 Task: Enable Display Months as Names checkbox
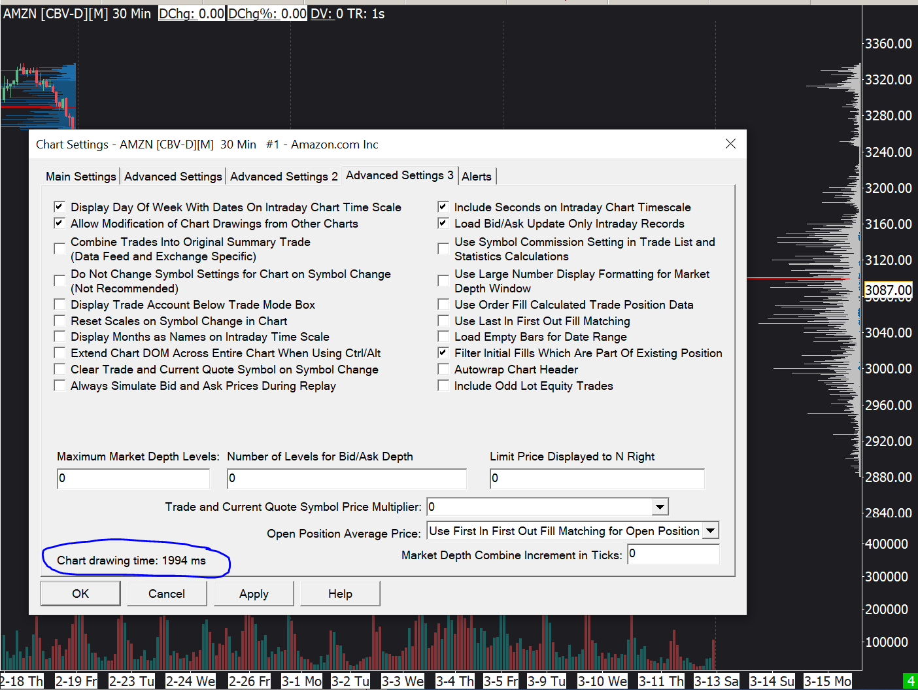click(59, 337)
